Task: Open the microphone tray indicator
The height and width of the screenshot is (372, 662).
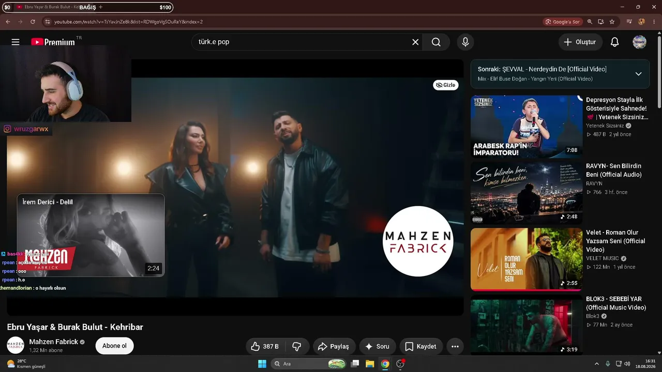Action: click(608, 364)
